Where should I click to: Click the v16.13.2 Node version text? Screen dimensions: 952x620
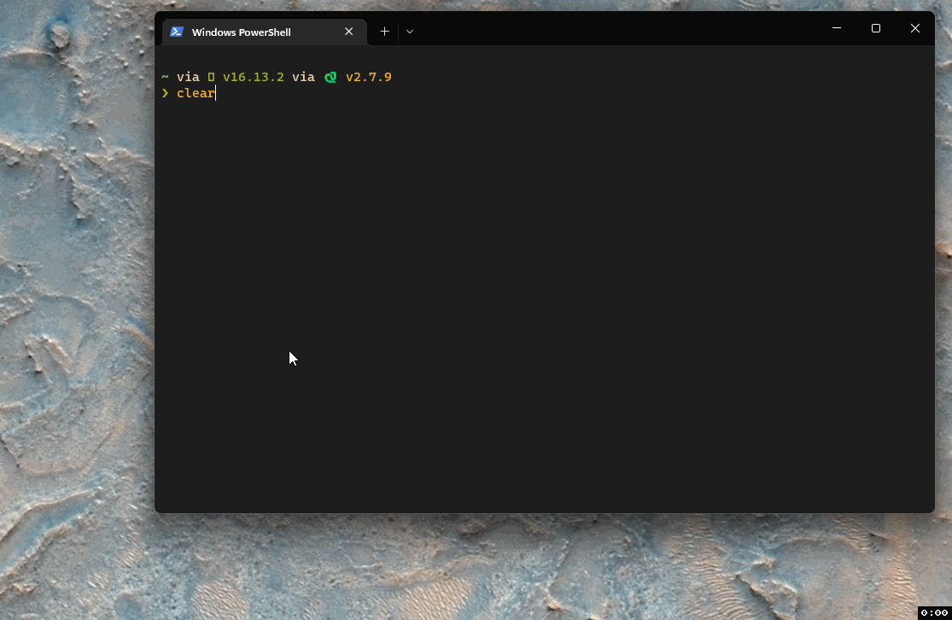(x=254, y=77)
